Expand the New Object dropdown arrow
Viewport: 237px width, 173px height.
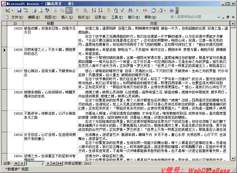[x=165, y=10]
